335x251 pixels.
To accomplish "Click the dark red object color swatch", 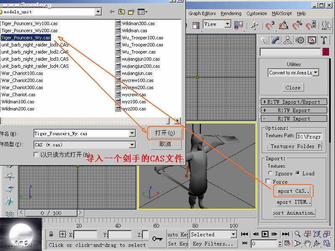I will 326,52.
